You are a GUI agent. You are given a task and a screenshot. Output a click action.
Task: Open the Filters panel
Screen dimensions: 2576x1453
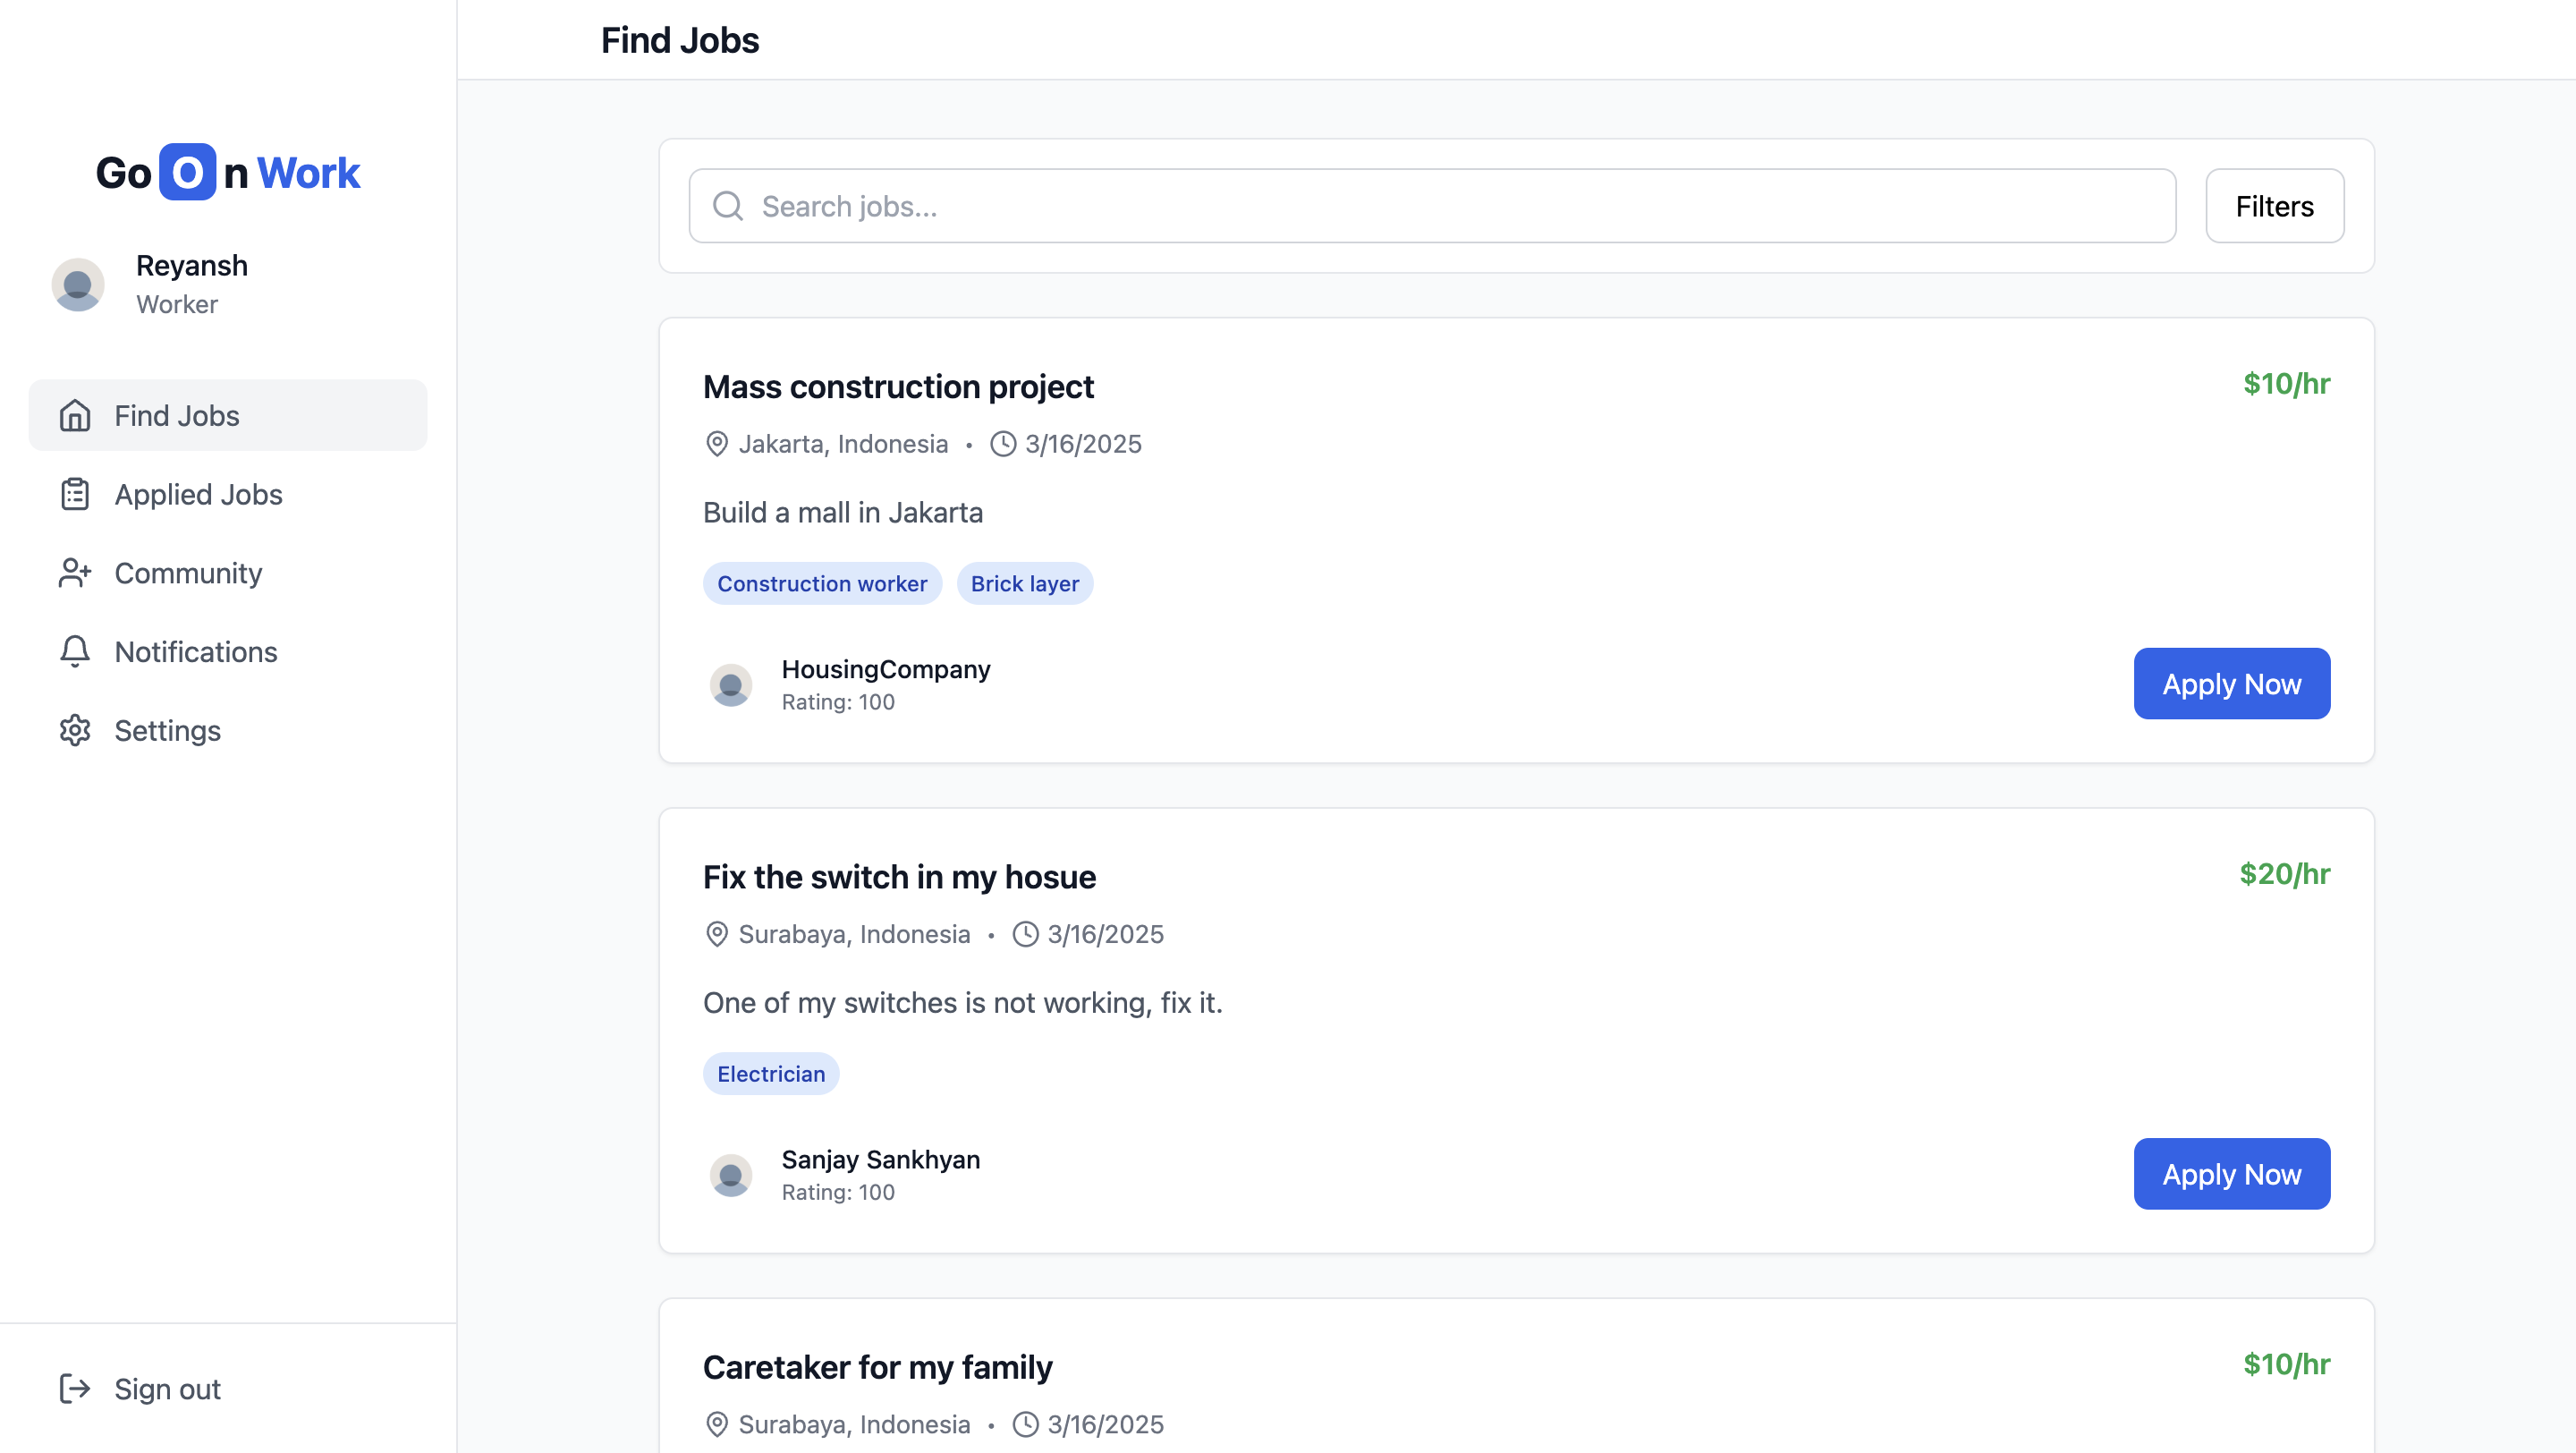2274,206
